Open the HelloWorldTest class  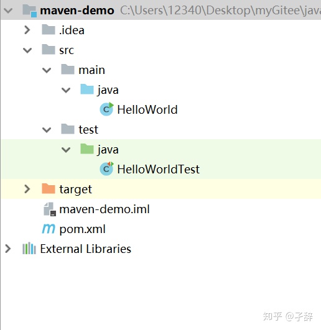coord(159,169)
